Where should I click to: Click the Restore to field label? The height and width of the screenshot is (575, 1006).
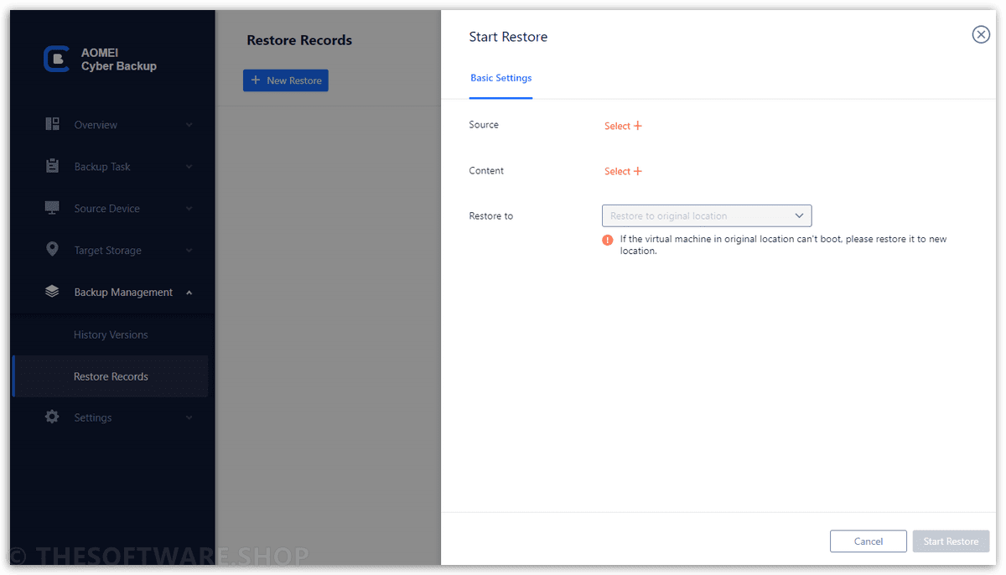point(490,215)
